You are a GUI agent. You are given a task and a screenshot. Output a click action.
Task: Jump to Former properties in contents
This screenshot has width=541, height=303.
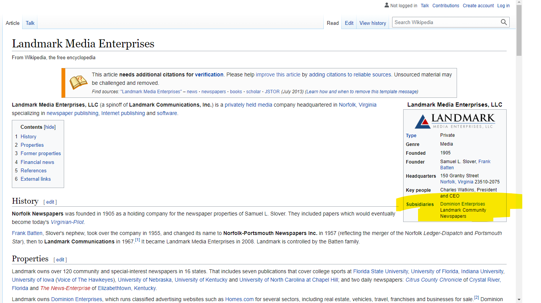(40, 153)
